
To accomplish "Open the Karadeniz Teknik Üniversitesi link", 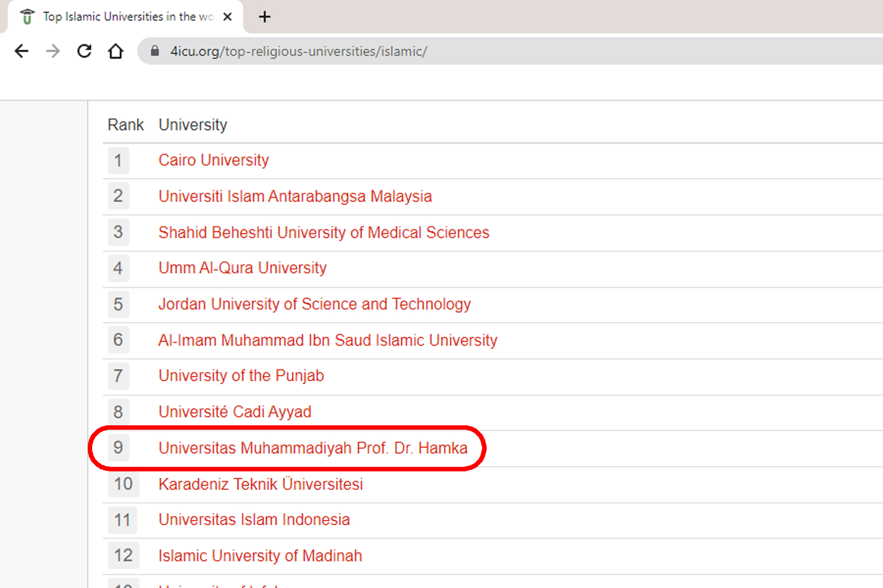I will tap(260, 484).
